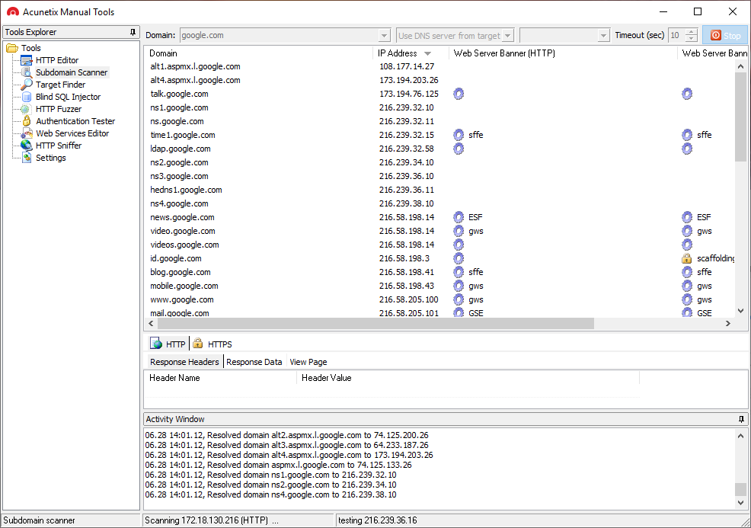The image size is (751, 528).
Task: Open the Use DNS server from target dropdown
Action: click(508, 36)
